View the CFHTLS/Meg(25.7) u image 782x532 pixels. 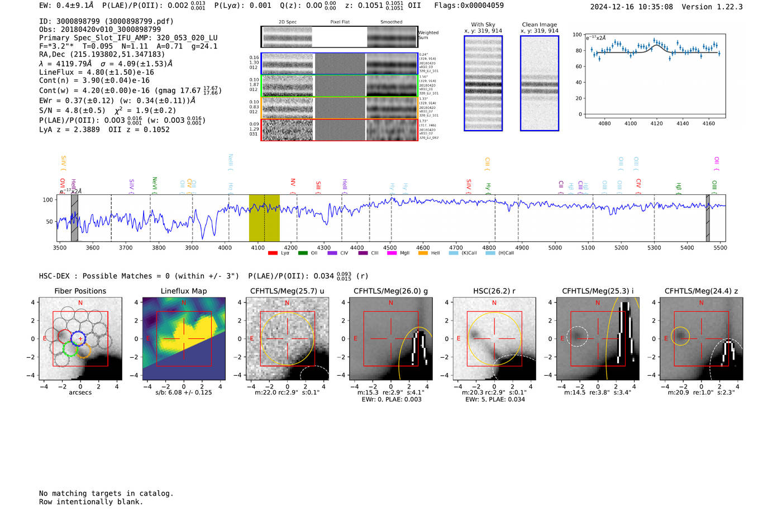[x=287, y=339]
